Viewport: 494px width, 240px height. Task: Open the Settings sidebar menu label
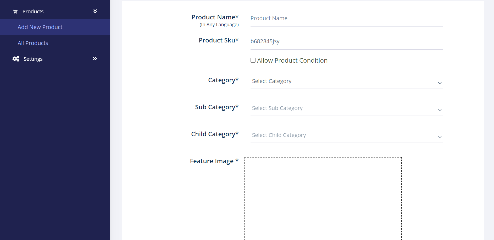point(33,59)
